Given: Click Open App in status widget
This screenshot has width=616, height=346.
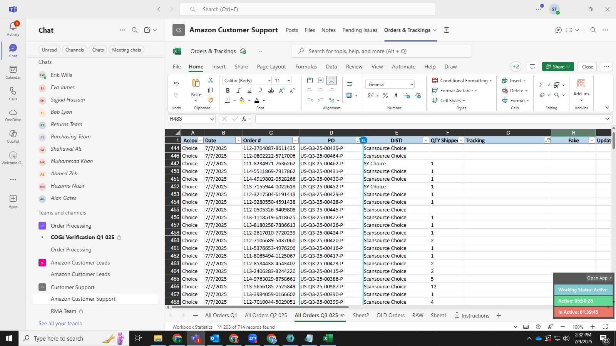Looking at the screenshot, I should coord(599,278).
